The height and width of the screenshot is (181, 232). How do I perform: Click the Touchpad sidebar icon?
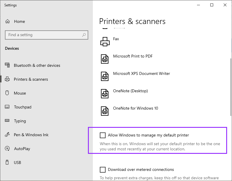coord(7,107)
